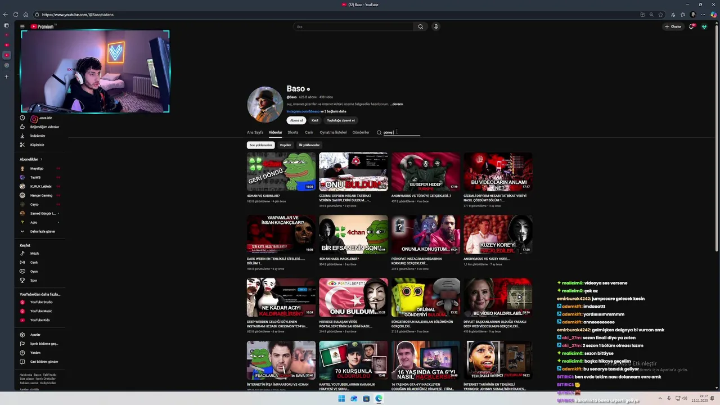720x405 pixels.
Task: Click the browser home icon
Action: tap(26, 15)
